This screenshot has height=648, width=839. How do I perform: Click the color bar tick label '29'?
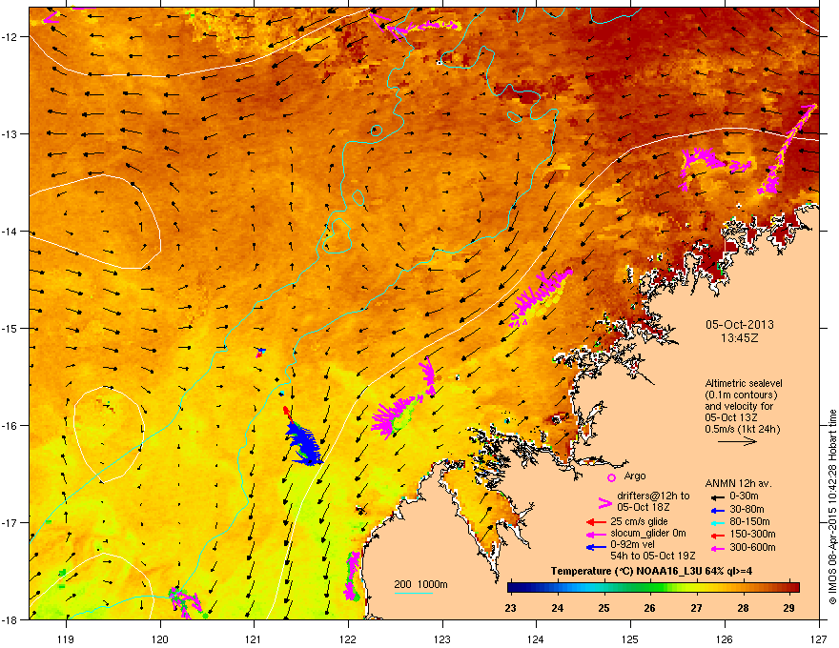(x=788, y=608)
